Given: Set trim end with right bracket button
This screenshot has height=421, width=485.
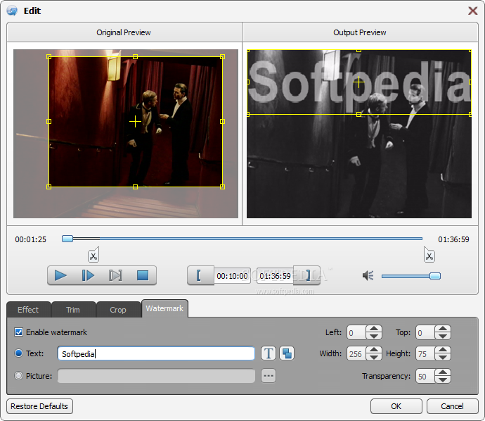Looking at the screenshot, I should (x=307, y=275).
